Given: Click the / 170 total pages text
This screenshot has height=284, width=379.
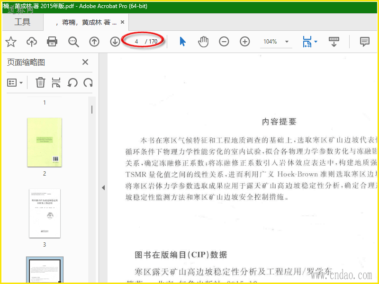Looking at the screenshot, I should (151, 42).
